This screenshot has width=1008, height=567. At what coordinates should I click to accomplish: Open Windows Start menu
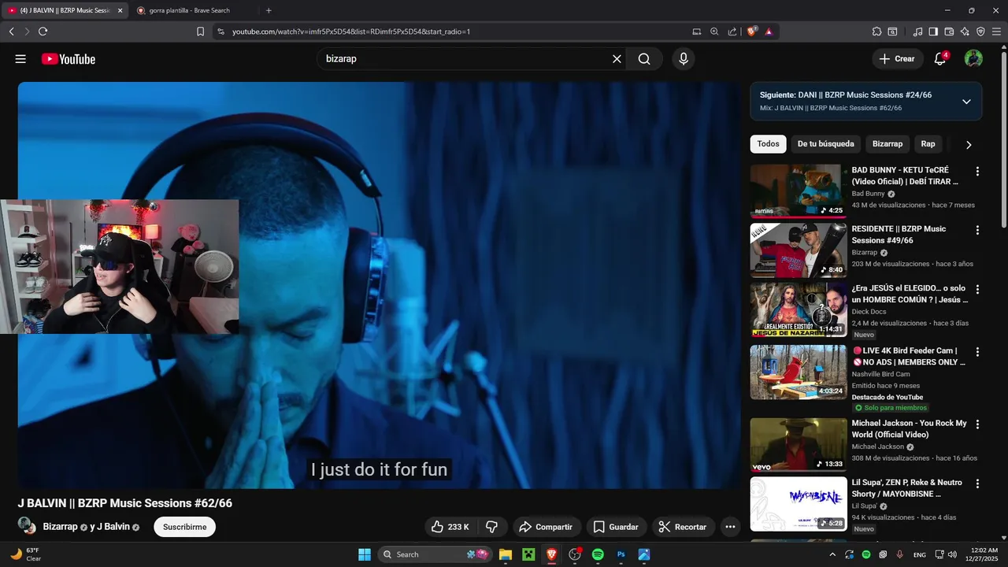[365, 554]
